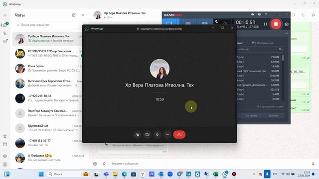Image resolution: width=319 pixels, height=179 pixels.
Task: Open Bandicam help question mark
Action: click(x=266, y=14)
